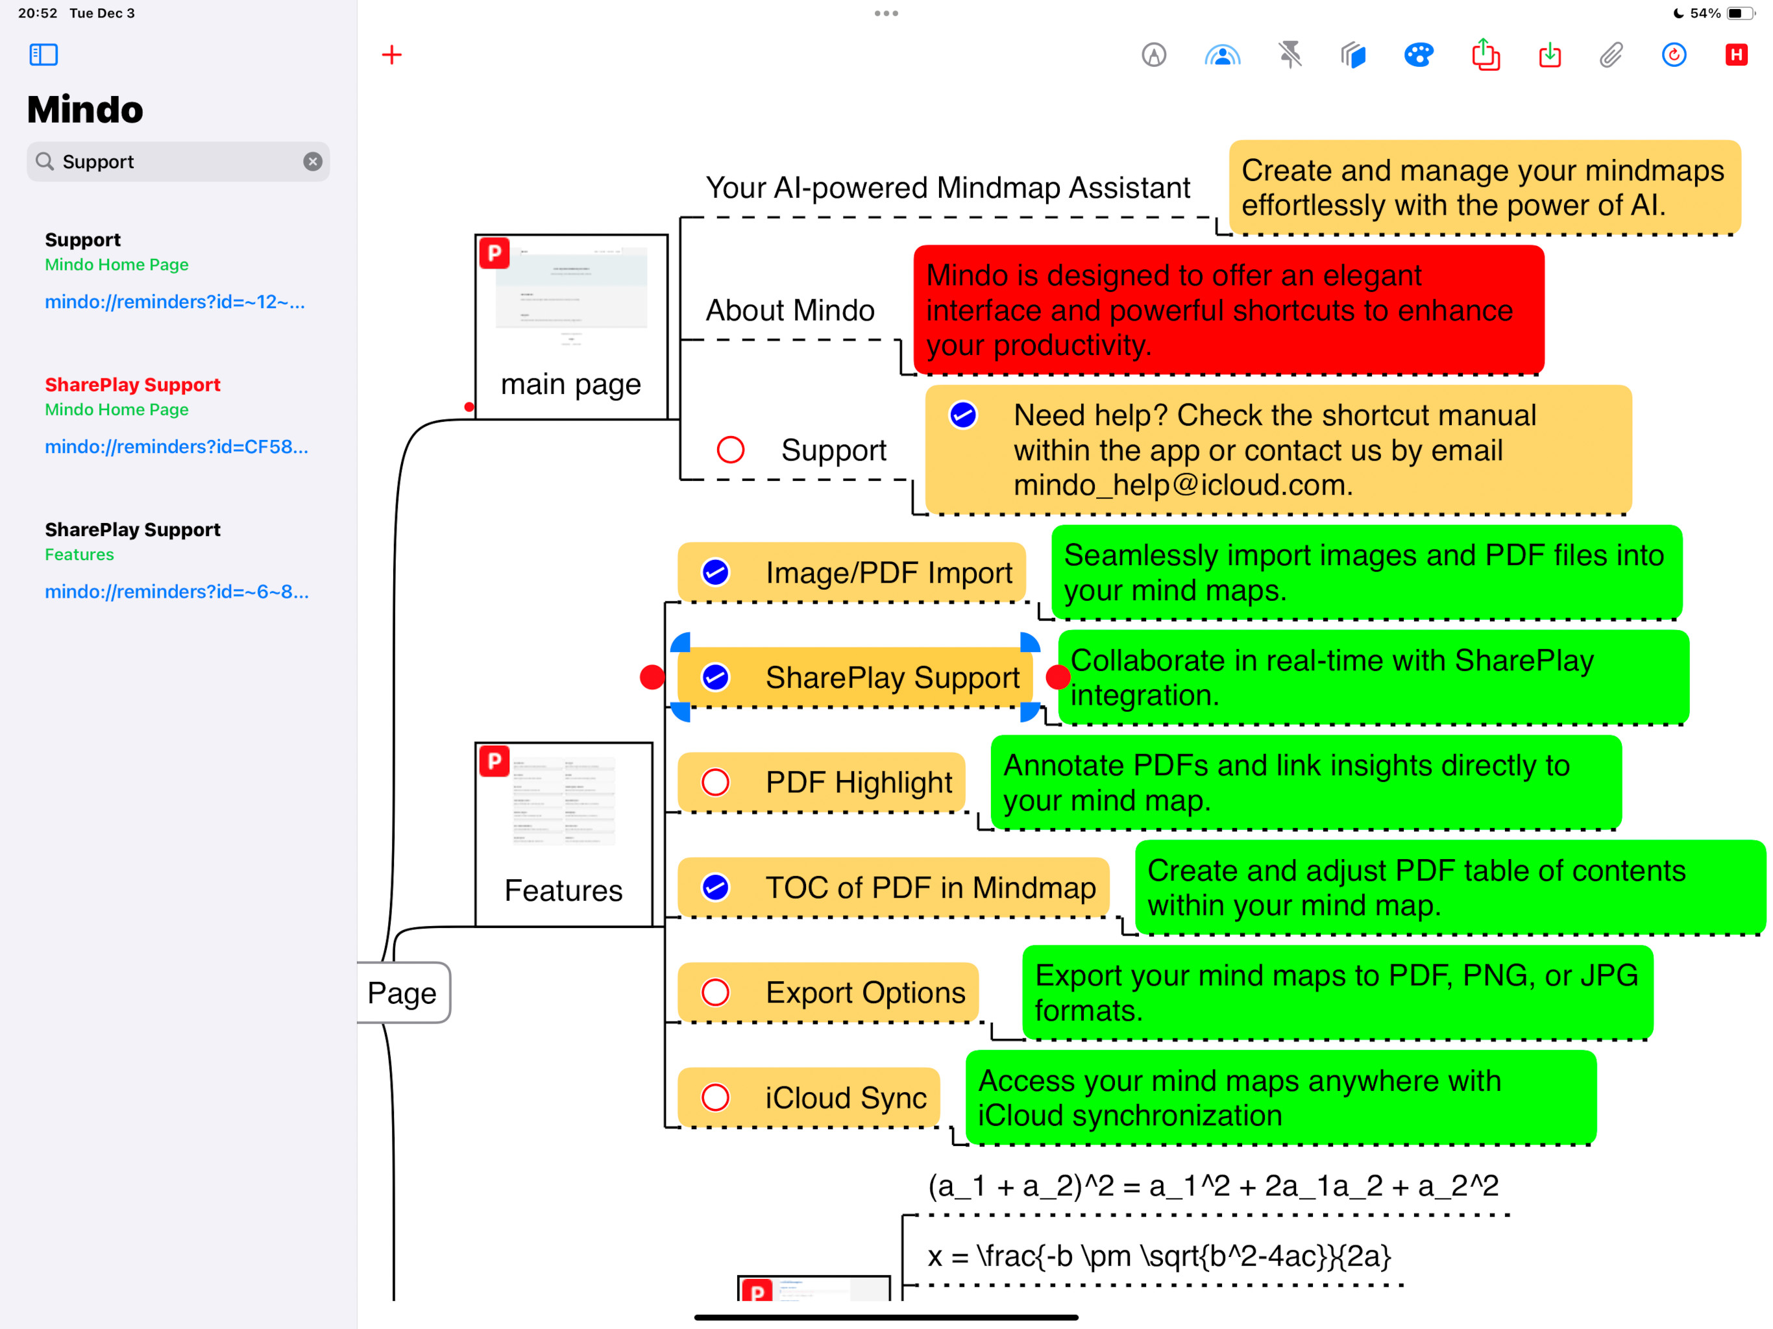Screen dimensions: 1773x1329
Task: Mark Export Options as completed
Action: pos(715,992)
